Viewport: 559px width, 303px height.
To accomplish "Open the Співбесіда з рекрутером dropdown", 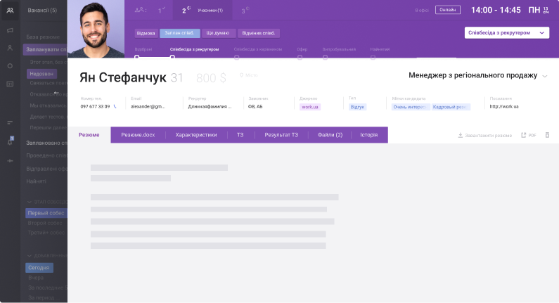I will tap(506, 33).
